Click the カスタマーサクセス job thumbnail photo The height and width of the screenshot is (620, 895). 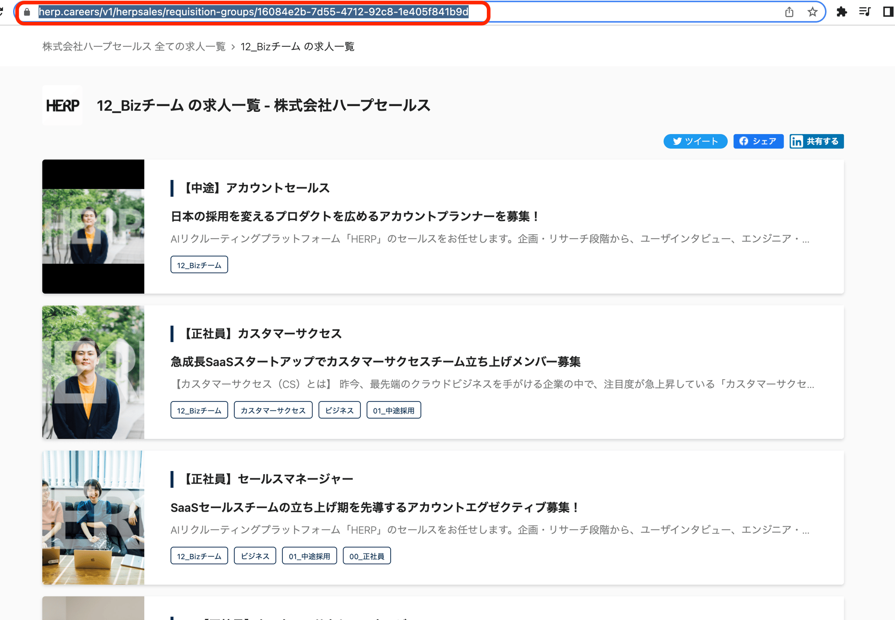tap(93, 372)
